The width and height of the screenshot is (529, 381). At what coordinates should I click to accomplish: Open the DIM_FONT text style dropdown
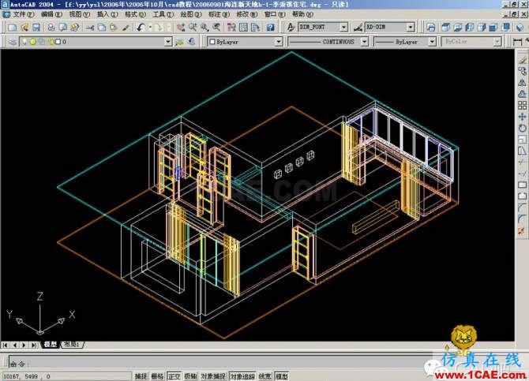coord(343,28)
